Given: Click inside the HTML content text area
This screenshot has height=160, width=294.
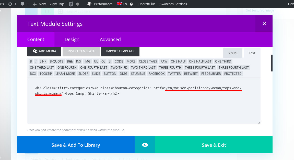Looking at the screenshot, I should click(x=144, y=101).
